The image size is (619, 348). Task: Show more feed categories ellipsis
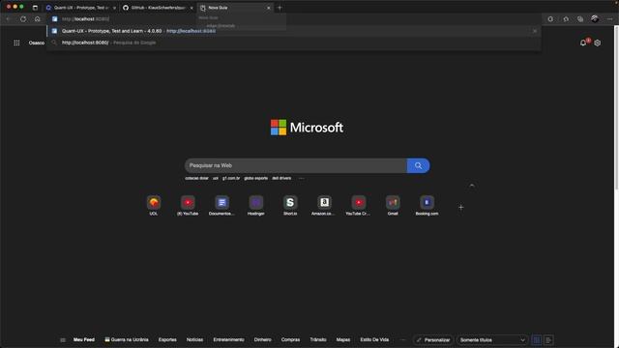point(402,339)
